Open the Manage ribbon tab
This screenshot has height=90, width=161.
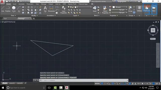point(44,4)
